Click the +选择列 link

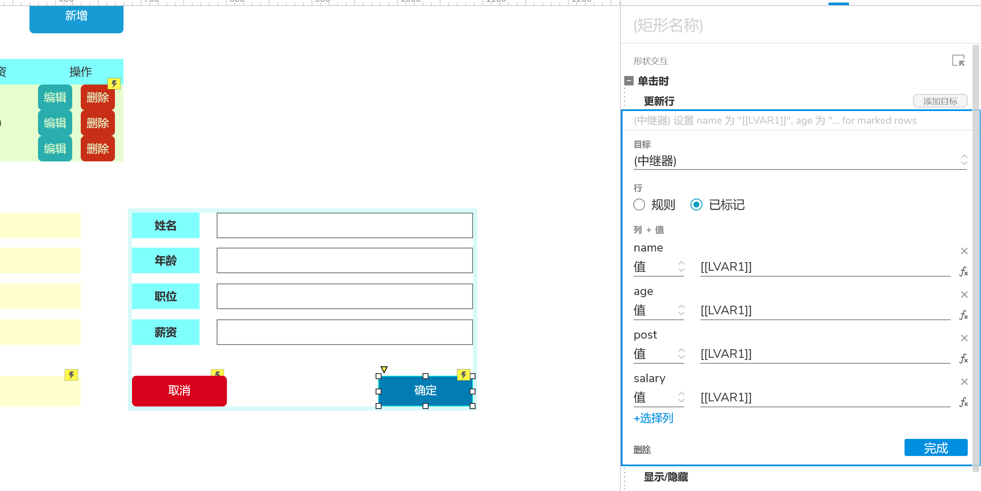[x=653, y=418]
